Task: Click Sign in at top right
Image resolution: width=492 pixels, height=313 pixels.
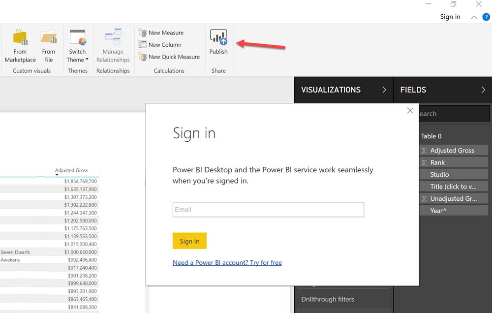Action: pos(450,17)
